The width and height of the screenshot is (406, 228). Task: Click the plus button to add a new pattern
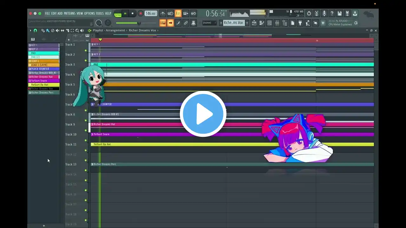coord(247,23)
